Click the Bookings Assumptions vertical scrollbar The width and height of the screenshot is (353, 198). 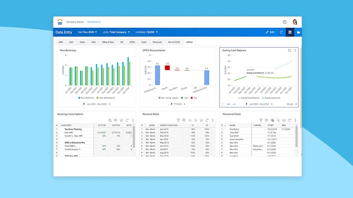(134, 137)
